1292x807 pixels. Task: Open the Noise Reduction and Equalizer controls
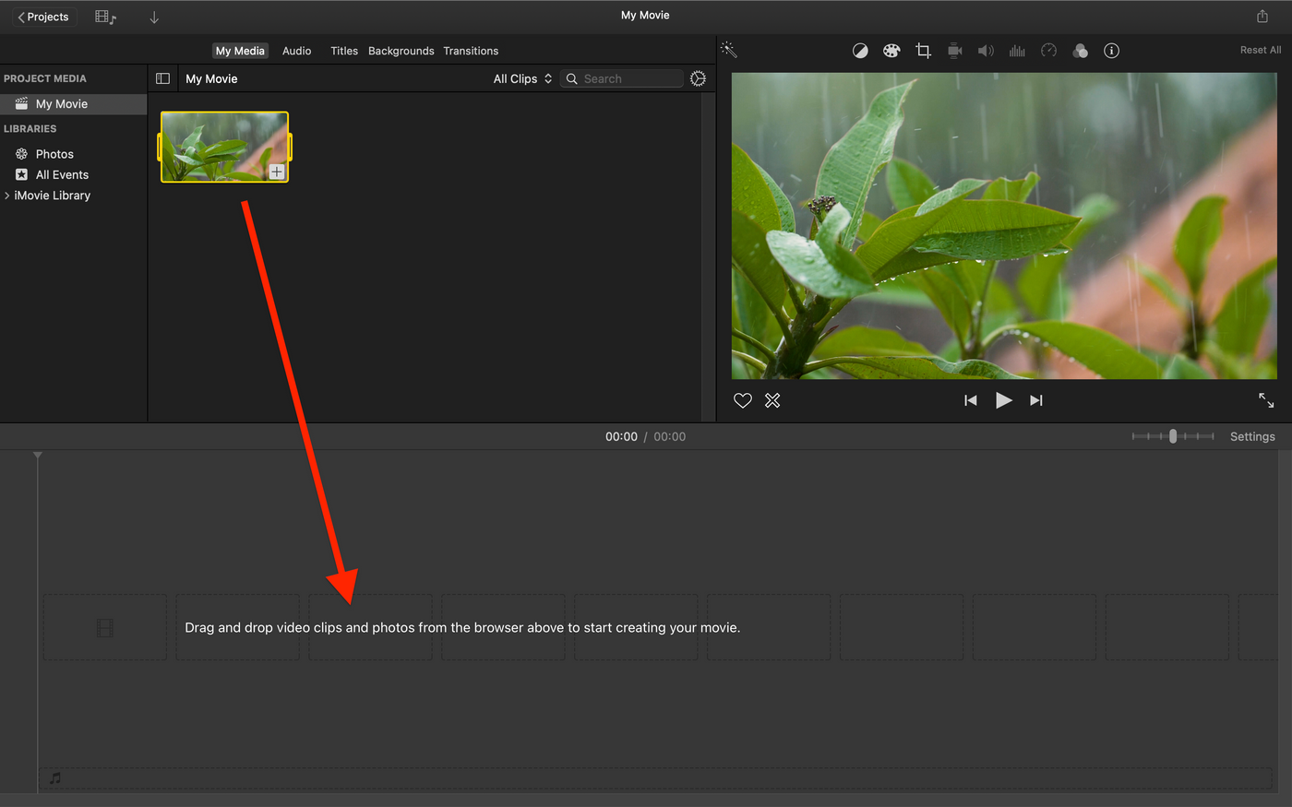(1017, 51)
